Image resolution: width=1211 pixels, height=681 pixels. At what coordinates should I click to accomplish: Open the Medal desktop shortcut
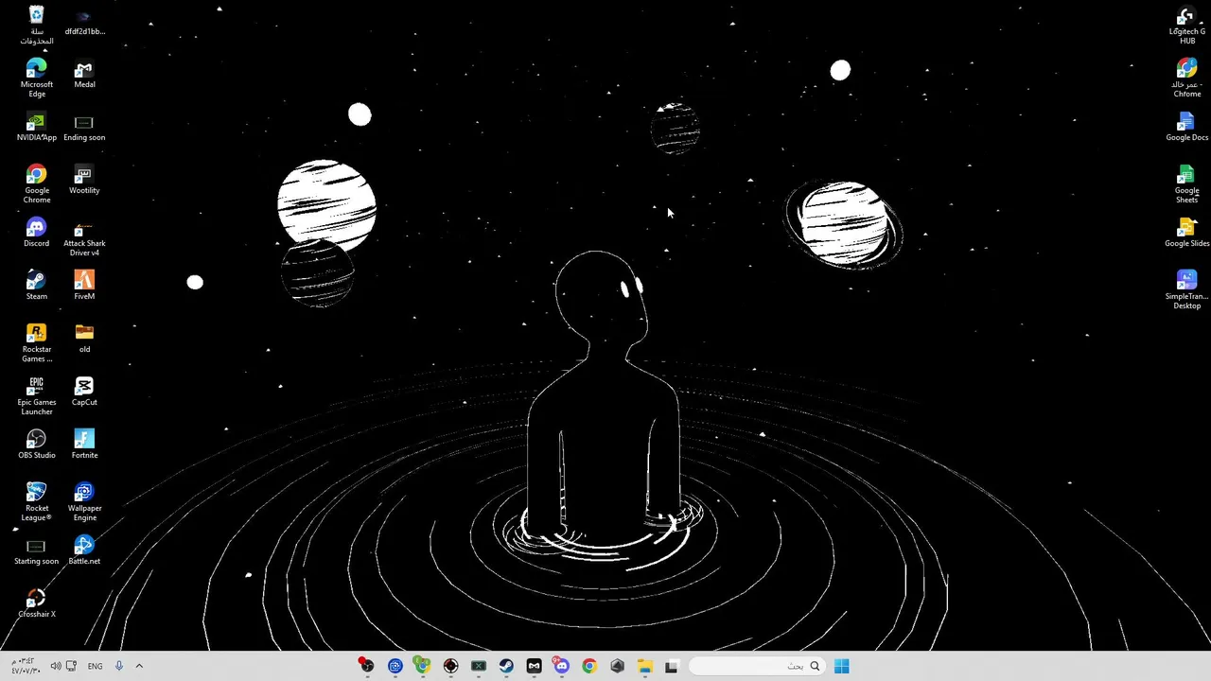click(84, 75)
